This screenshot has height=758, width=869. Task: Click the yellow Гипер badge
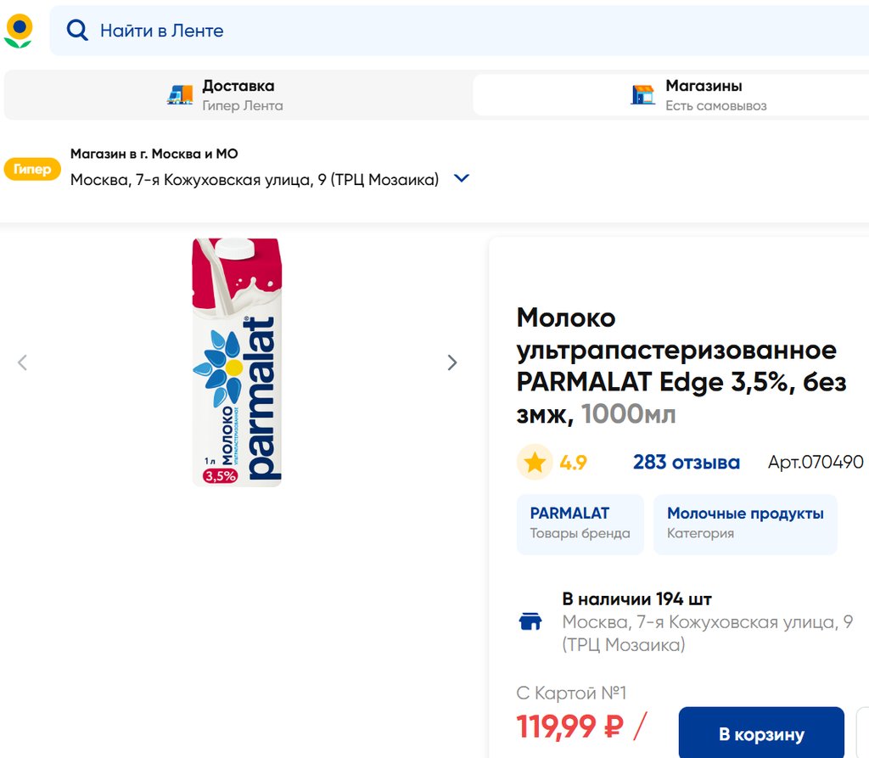[x=32, y=169]
